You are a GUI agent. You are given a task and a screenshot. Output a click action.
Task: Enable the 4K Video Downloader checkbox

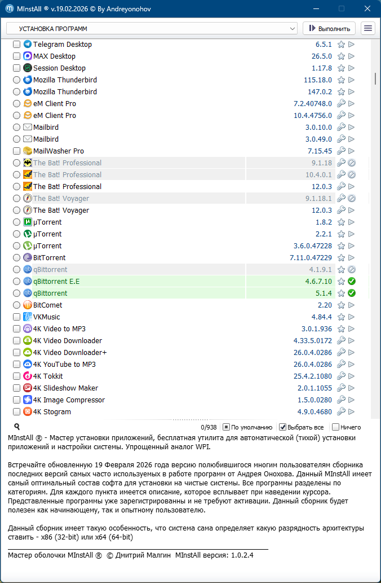[16, 340]
